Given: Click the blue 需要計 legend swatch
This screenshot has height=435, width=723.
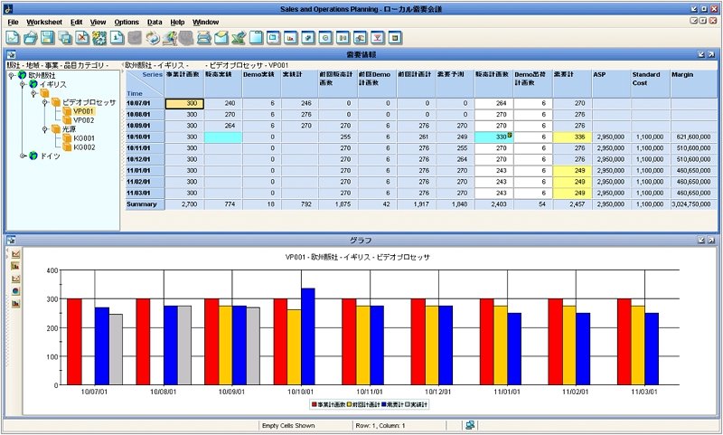Looking at the screenshot, I should pyautogui.click(x=383, y=404).
